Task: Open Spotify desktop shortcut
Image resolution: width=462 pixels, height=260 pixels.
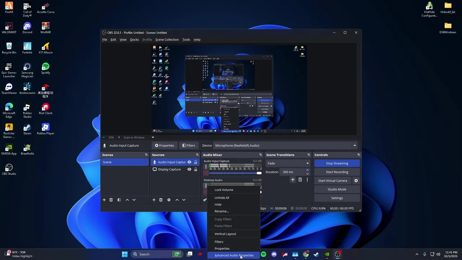Action: [45, 68]
